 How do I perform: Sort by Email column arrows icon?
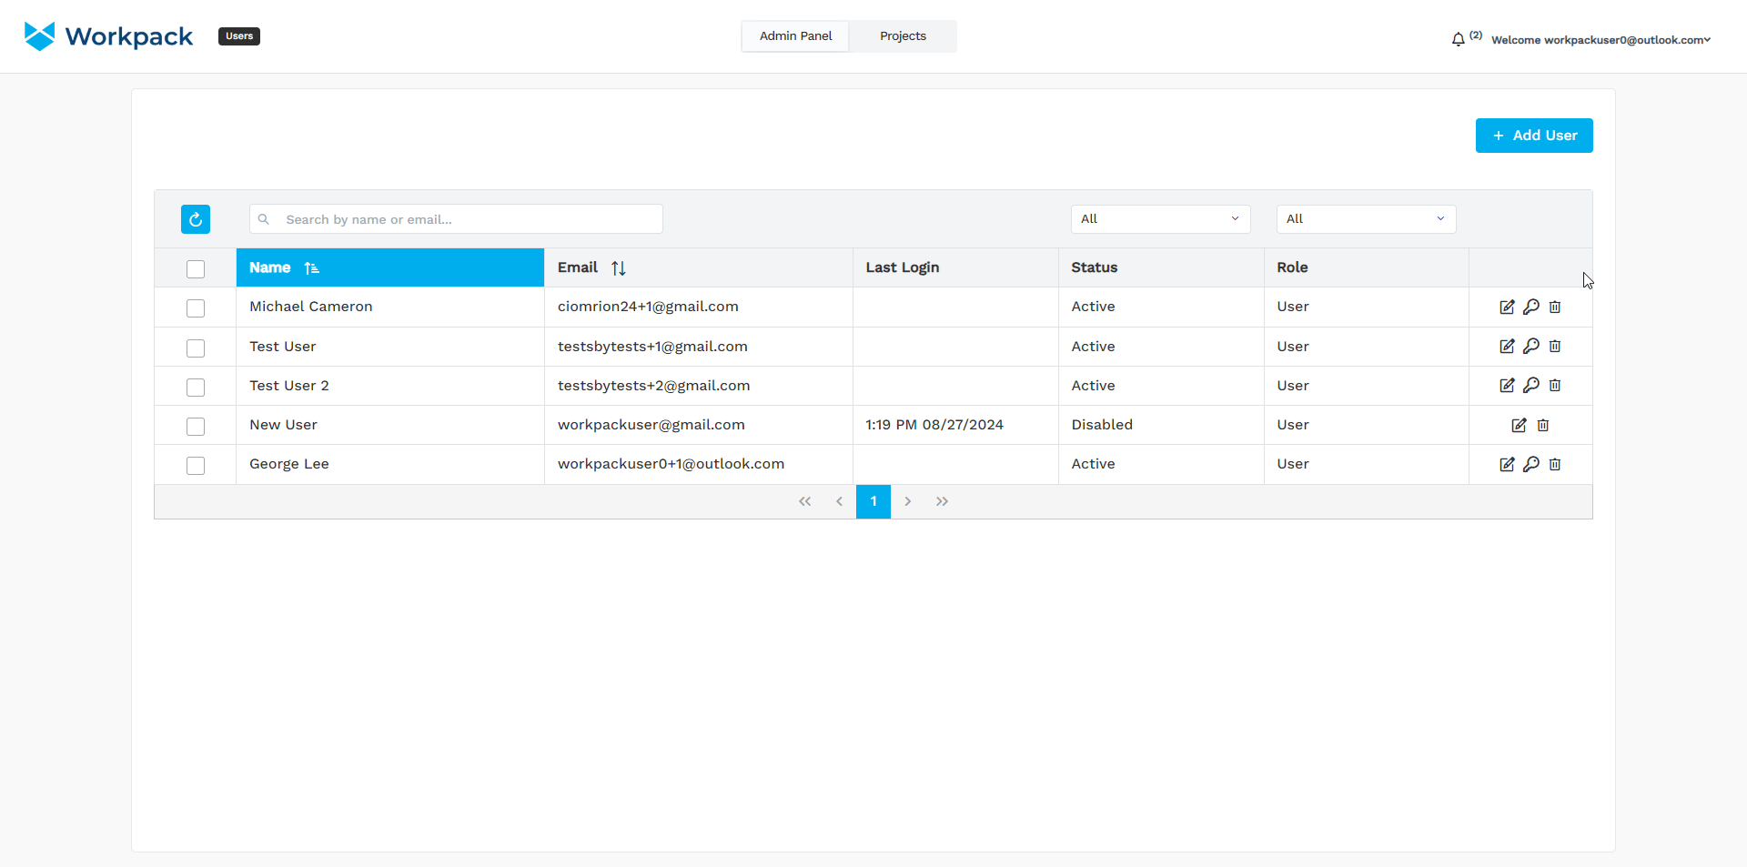[x=619, y=267]
